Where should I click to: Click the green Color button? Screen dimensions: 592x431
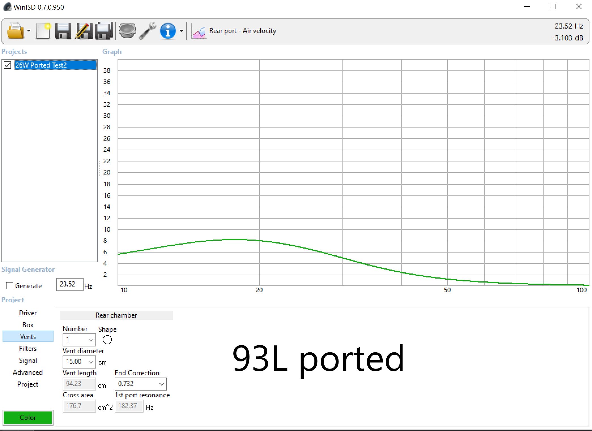28,417
